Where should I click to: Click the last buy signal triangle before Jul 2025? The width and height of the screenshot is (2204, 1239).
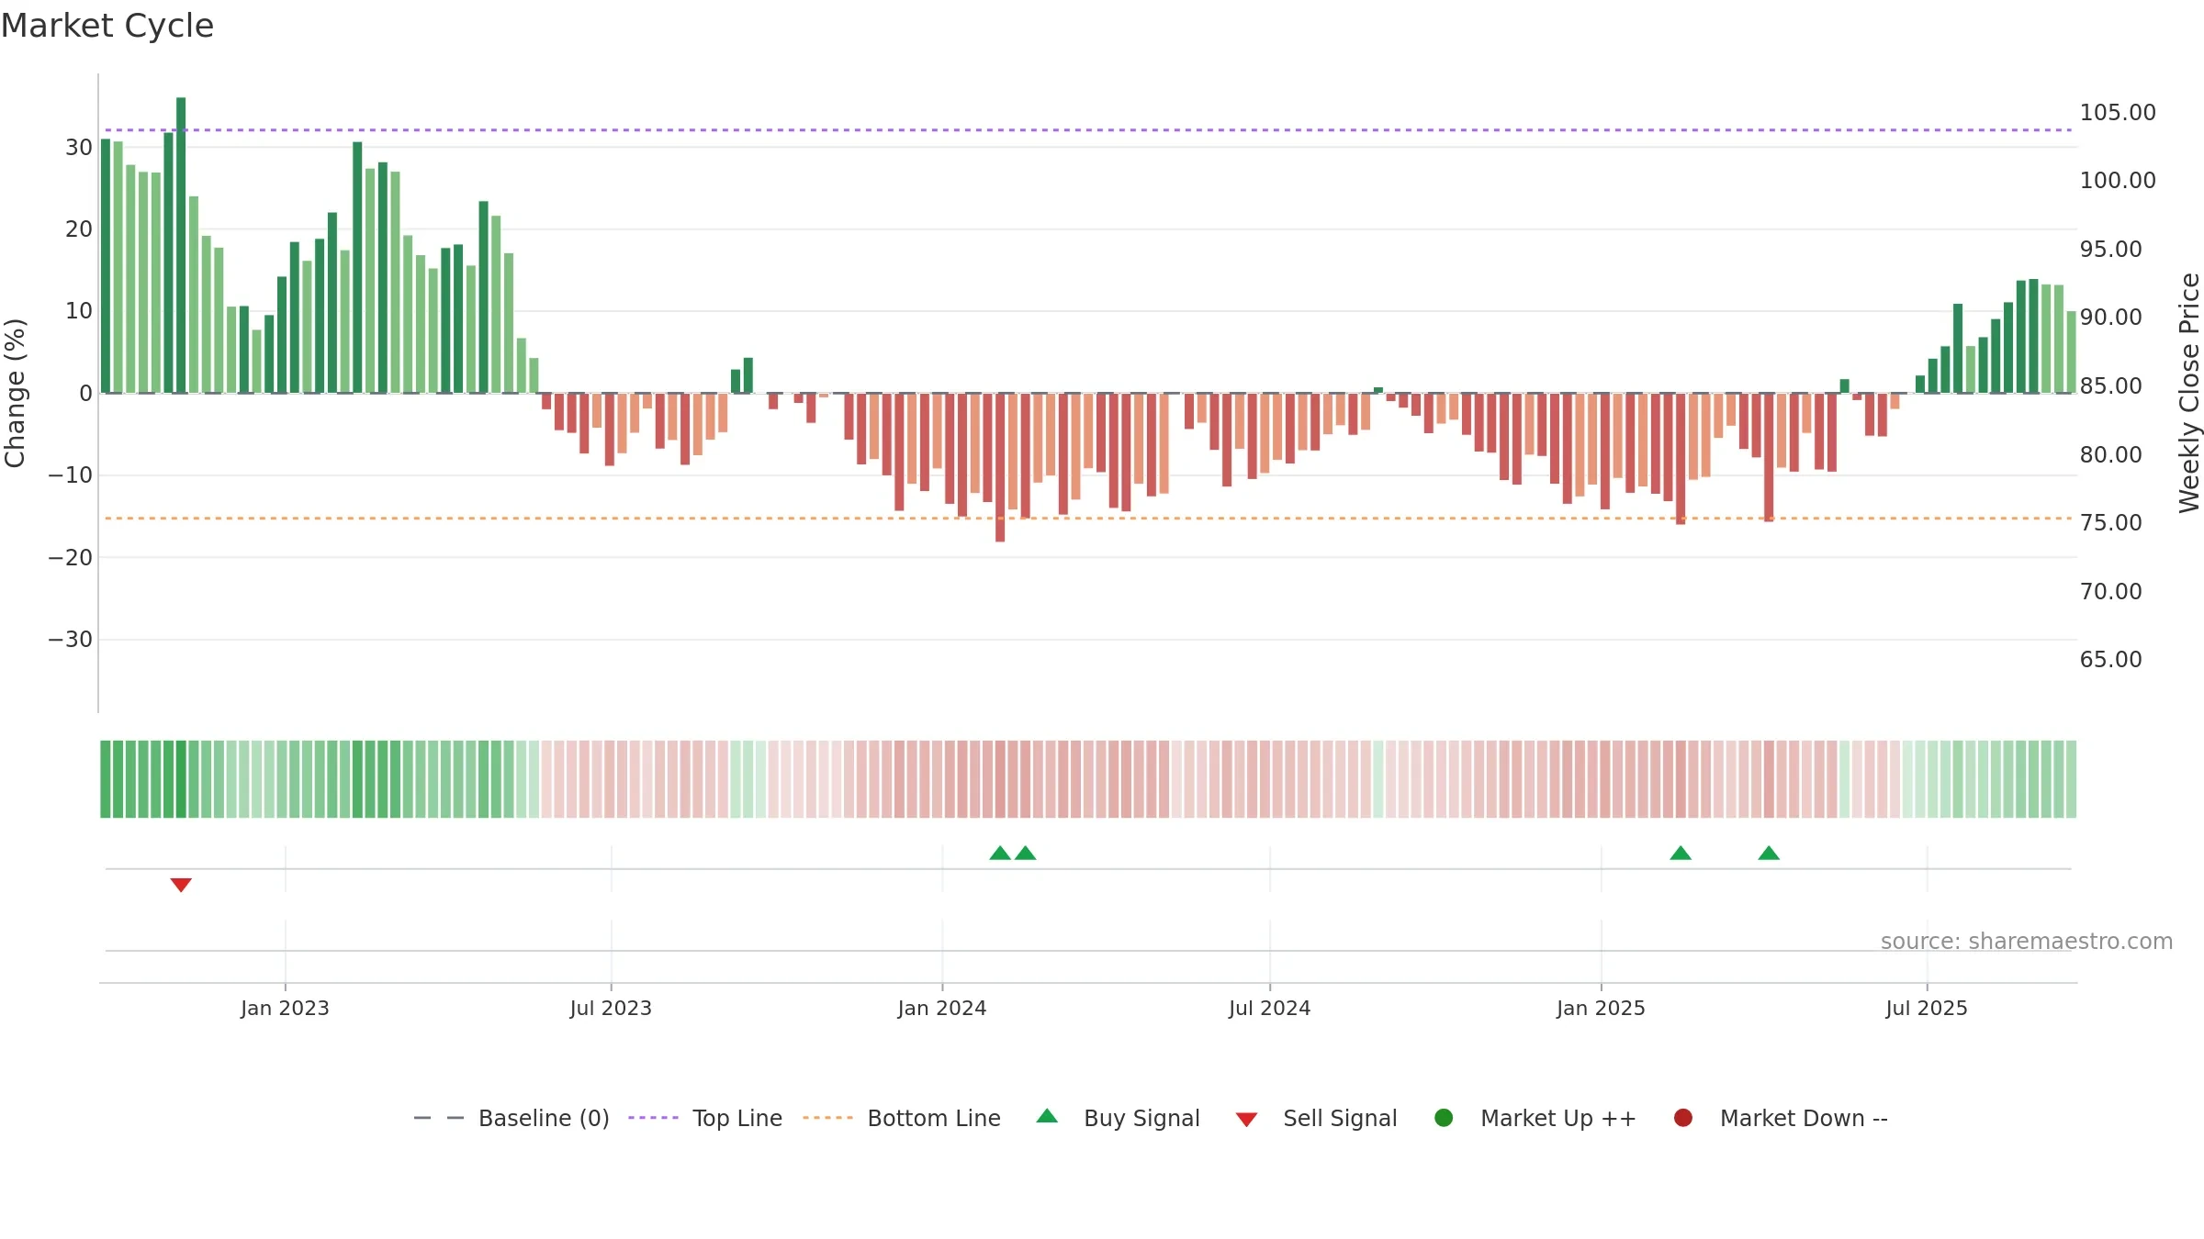[1769, 853]
